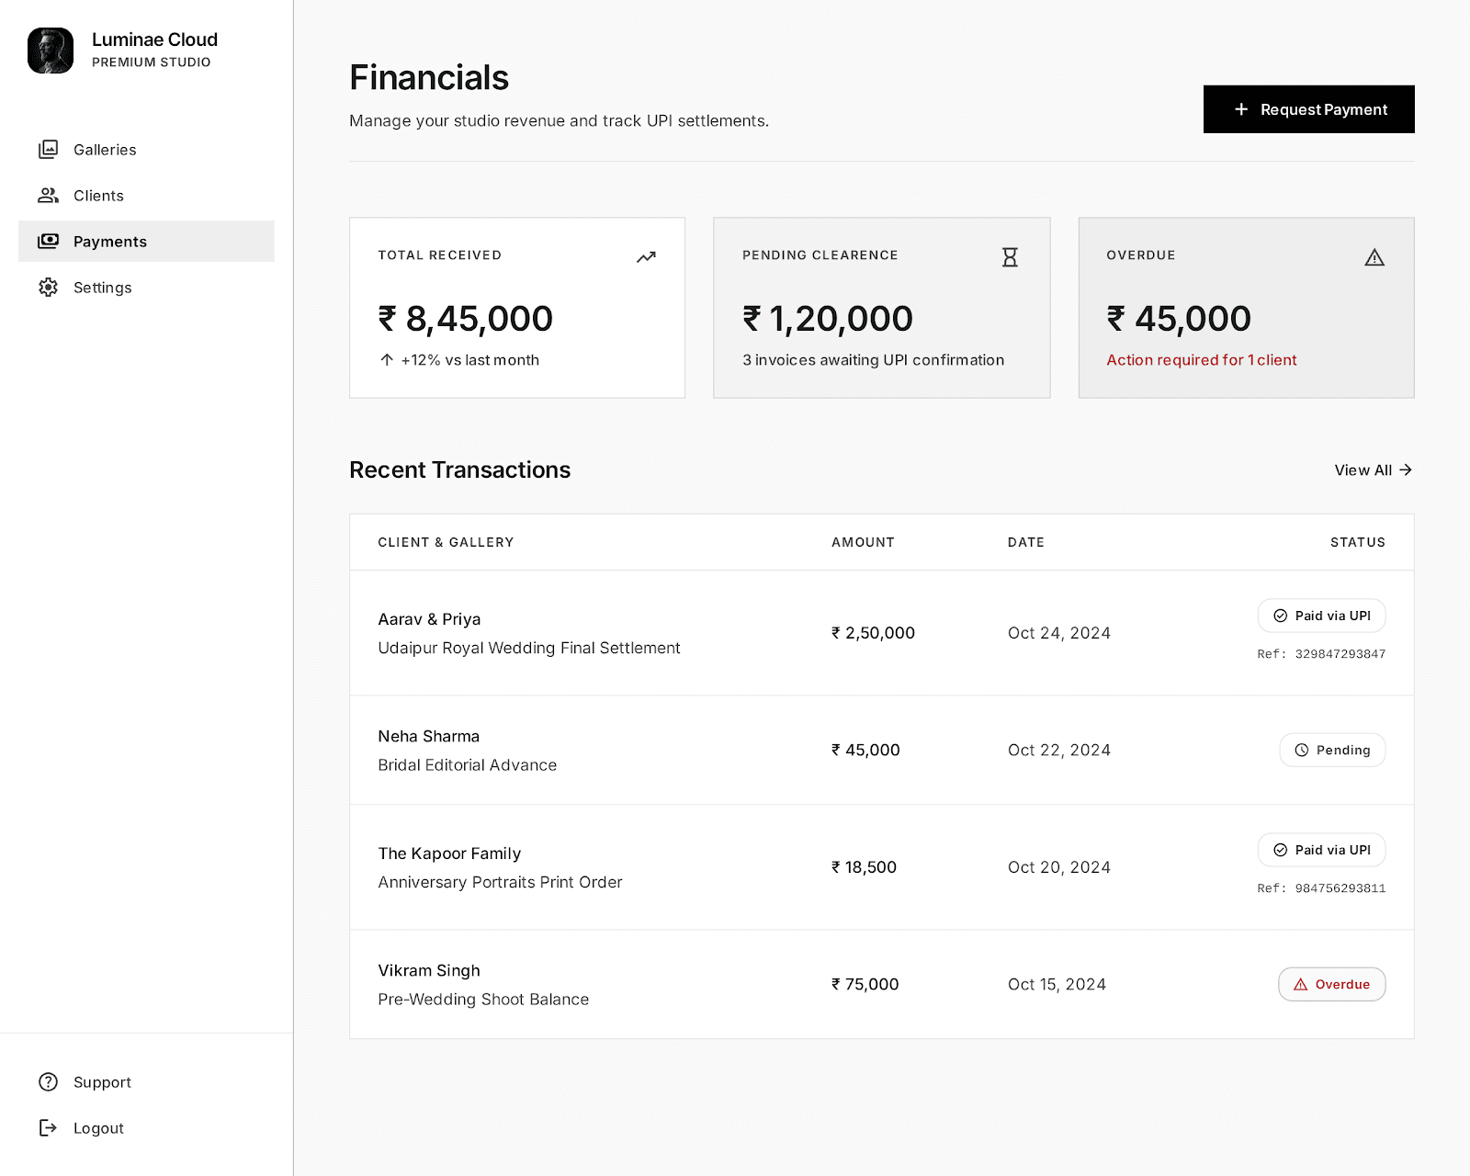Click the date Oct 22, 2024
This screenshot has height=1176, width=1470.
(x=1059, y=751)
